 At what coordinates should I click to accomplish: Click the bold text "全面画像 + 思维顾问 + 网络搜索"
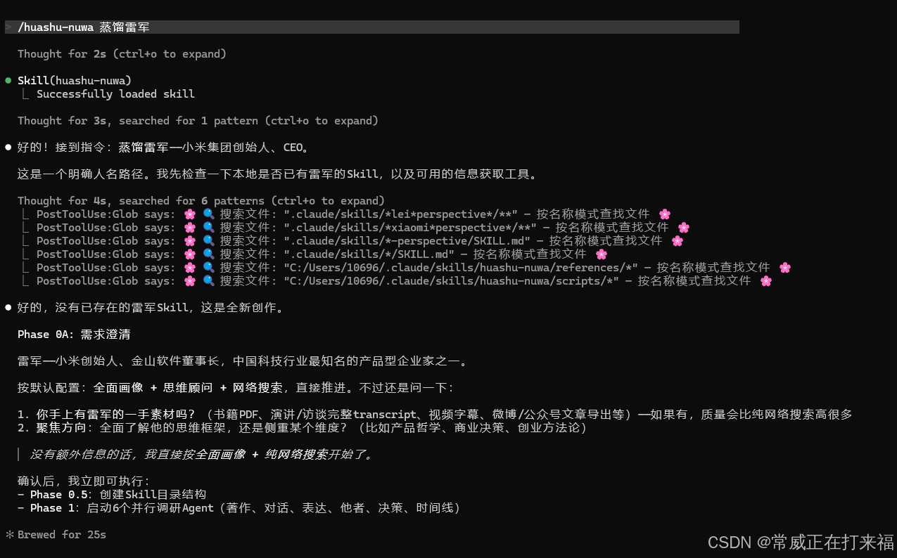click(188, 388)
